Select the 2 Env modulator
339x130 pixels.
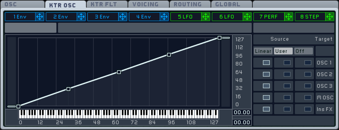(61, 17)
